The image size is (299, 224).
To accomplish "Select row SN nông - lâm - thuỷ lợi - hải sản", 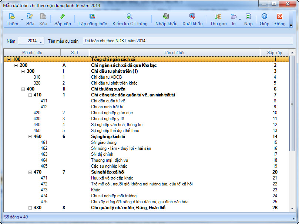I will pyautogui.click(x=146, y=148).
